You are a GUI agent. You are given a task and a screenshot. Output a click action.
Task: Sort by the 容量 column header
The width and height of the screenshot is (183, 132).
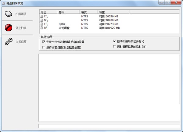(x=113, y=12)
